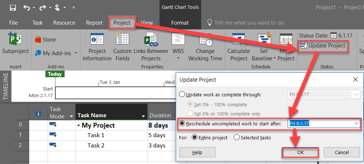Click the Undo arrow icon
364x164 pixels.
tap(26, 7)
